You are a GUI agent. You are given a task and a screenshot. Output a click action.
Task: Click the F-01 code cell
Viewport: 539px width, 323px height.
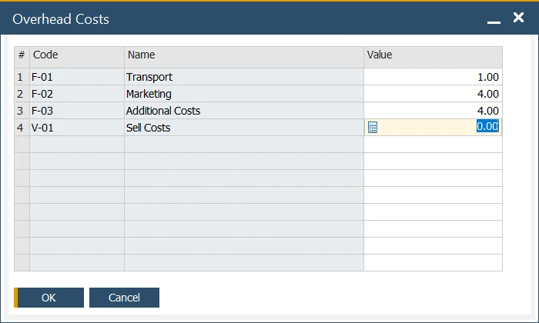click(76, 77)
